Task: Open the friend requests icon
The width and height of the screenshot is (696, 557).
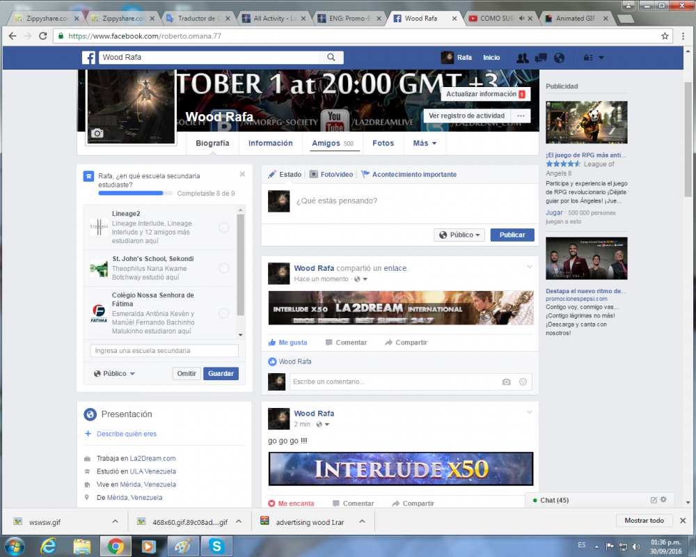Action: click(523, 58)
